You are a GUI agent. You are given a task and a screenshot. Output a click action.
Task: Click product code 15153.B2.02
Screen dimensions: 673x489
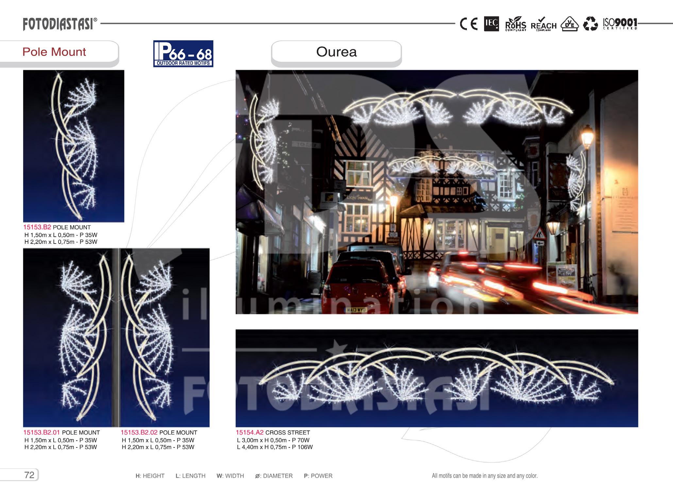[x=139, y=432]
